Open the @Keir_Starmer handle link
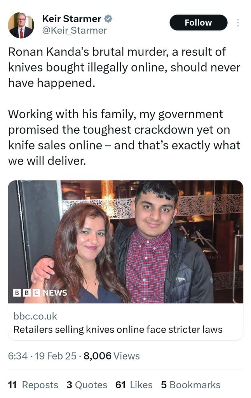The width and height of the screenshot is (251, 398). click(x=74, y=30)
